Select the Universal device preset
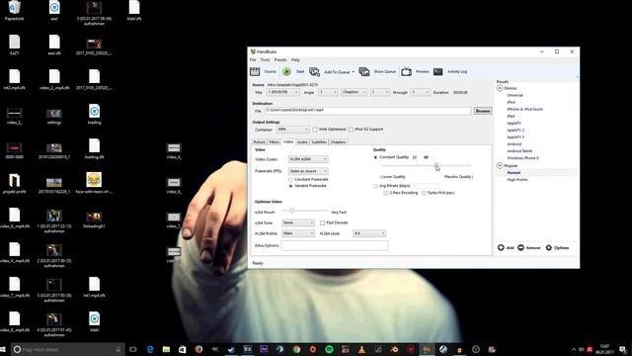 coord(515,95)
